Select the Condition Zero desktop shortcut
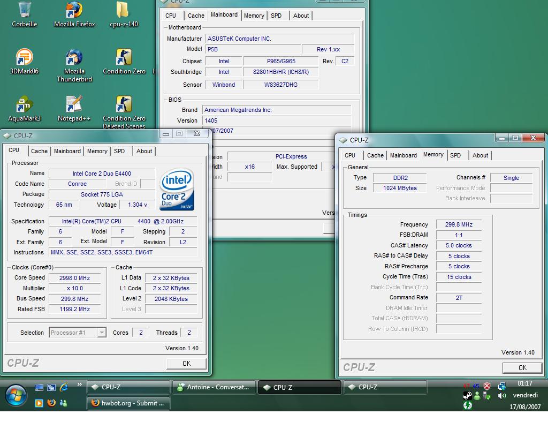 click(x=124, y=61)
